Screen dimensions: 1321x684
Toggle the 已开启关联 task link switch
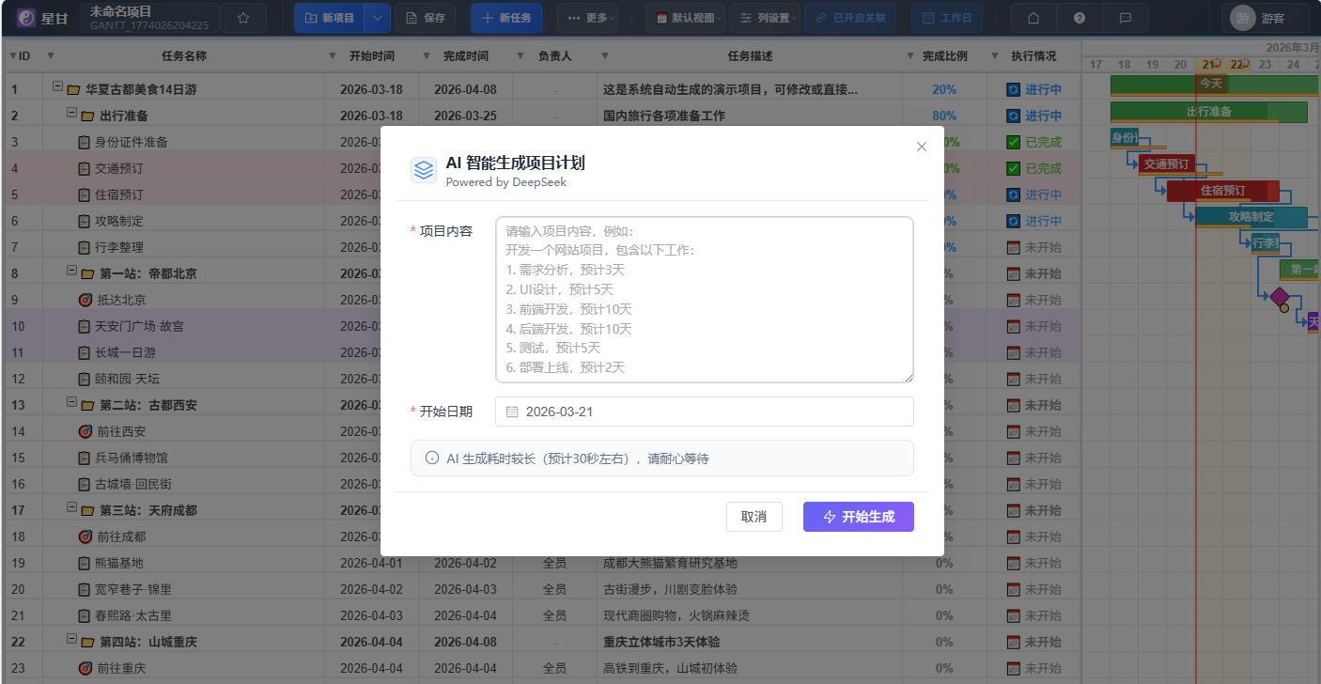tap(850, 17)
